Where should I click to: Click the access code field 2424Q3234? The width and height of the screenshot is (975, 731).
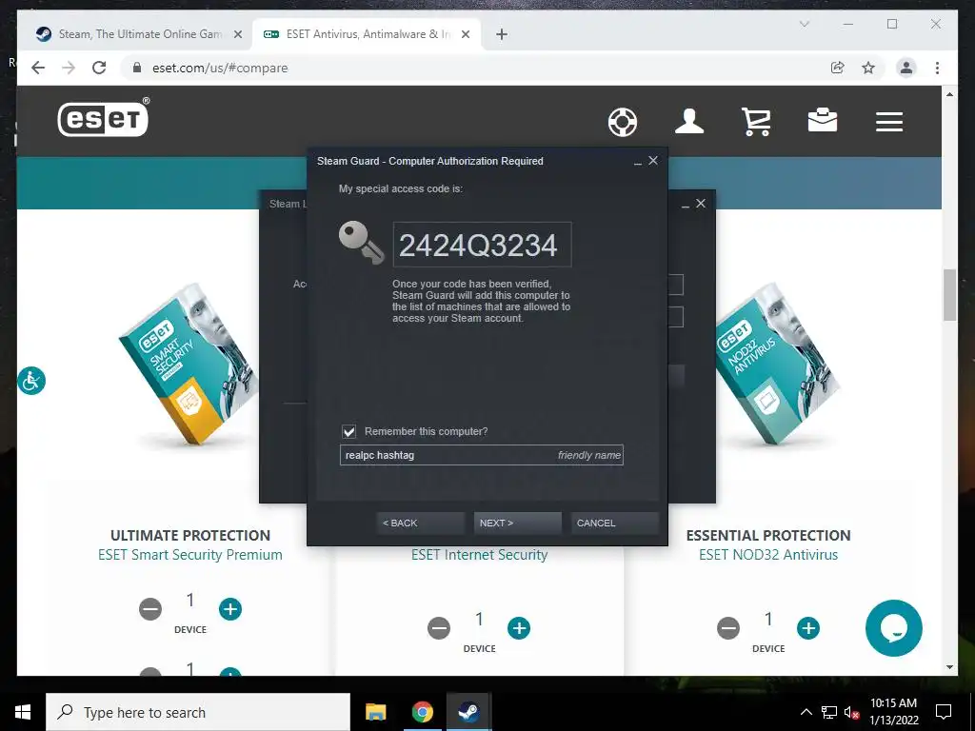tap(482, 245)
